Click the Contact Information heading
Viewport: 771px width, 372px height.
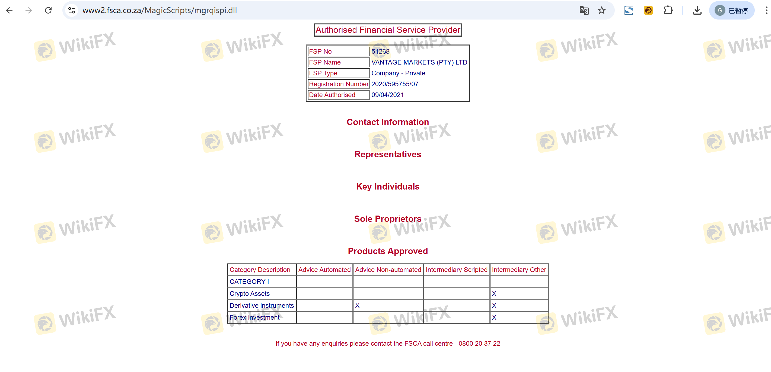click(388, 122)
